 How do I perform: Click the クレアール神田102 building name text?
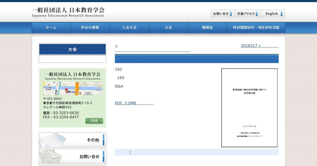[57, 107]
